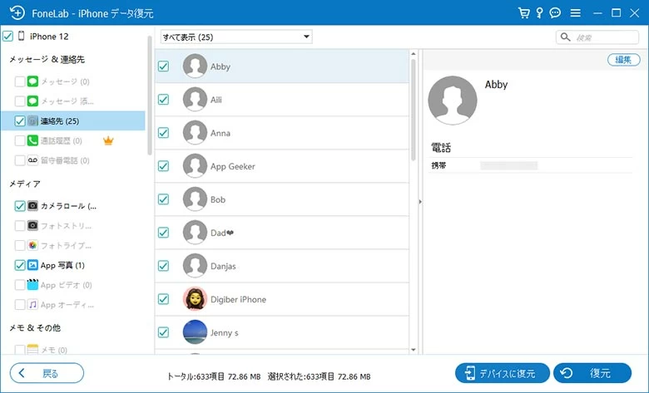
Task: Toggle the 通話履歴 (0) checkbox
Action: pyautogui.click(x=20, y=140)
